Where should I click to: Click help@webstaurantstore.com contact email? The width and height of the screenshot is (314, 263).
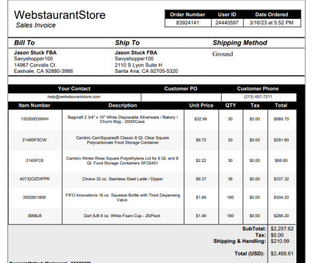coord(74,97)
